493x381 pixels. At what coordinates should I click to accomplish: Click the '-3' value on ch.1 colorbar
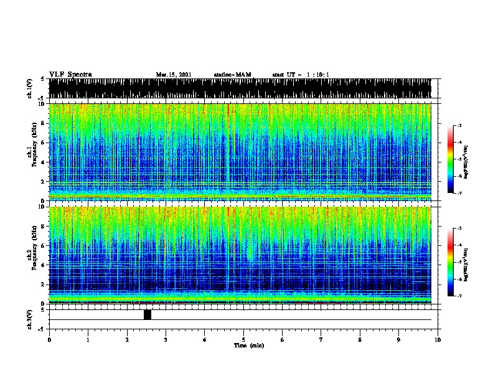(x=459, y=126)
